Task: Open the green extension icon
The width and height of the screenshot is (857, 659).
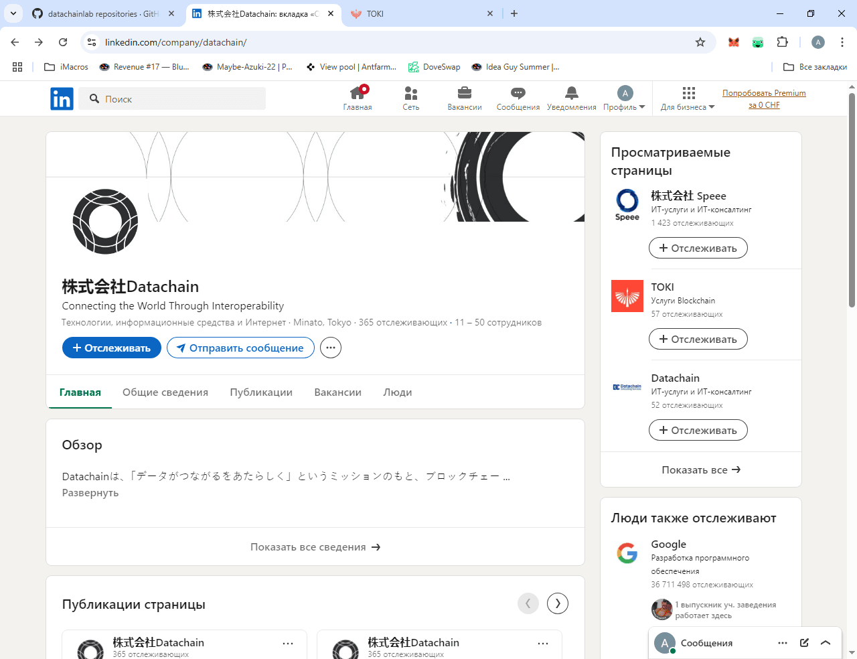Action: 758,42
